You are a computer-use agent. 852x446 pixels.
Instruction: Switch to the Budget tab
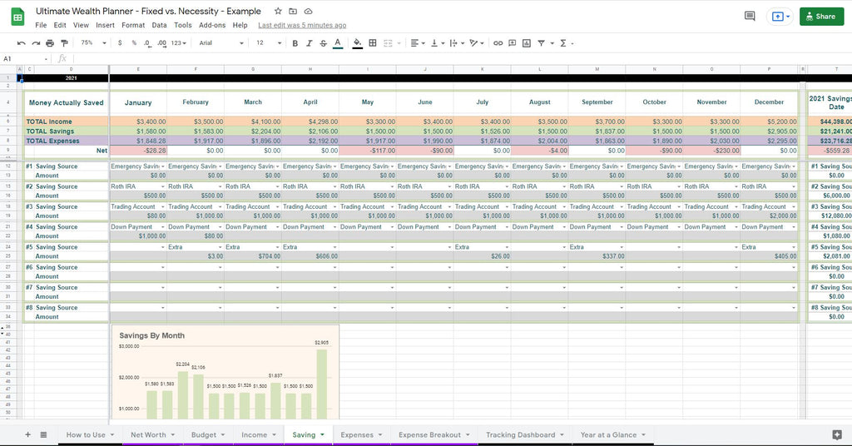pyautogui.click(x=208, y=434)
